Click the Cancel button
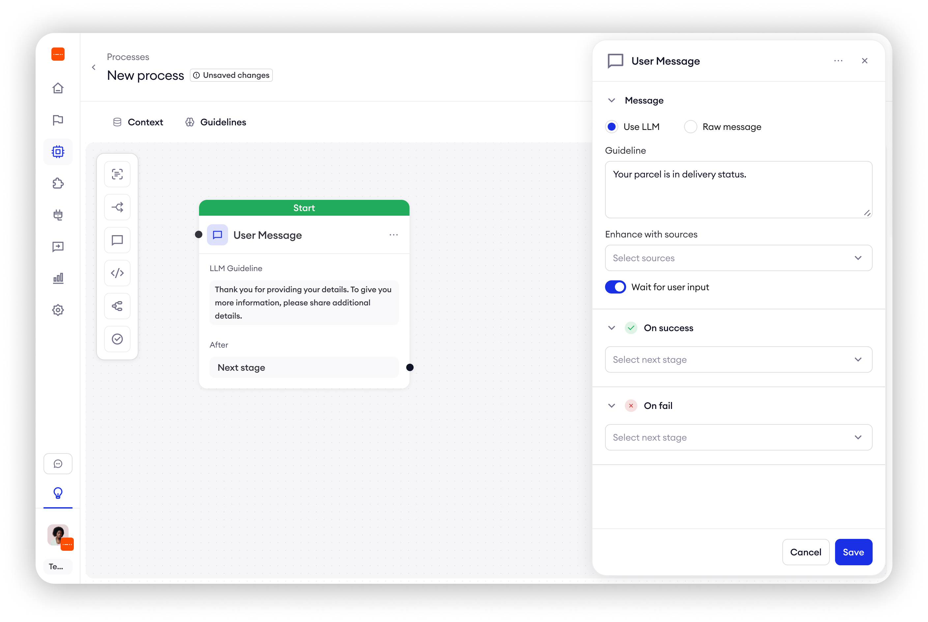The height and width of the screenshot is (622, 928). pyautogui.click(x=805, y=552)
